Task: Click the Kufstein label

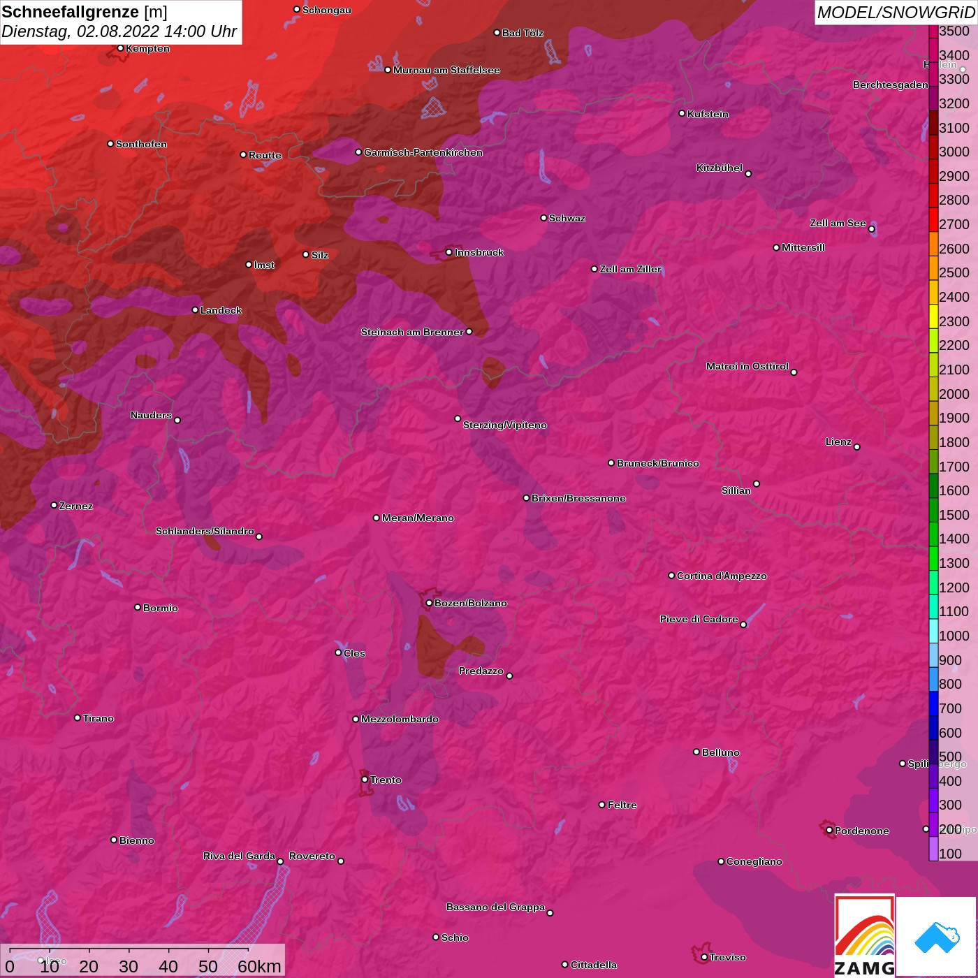Action: pos(708,114)
